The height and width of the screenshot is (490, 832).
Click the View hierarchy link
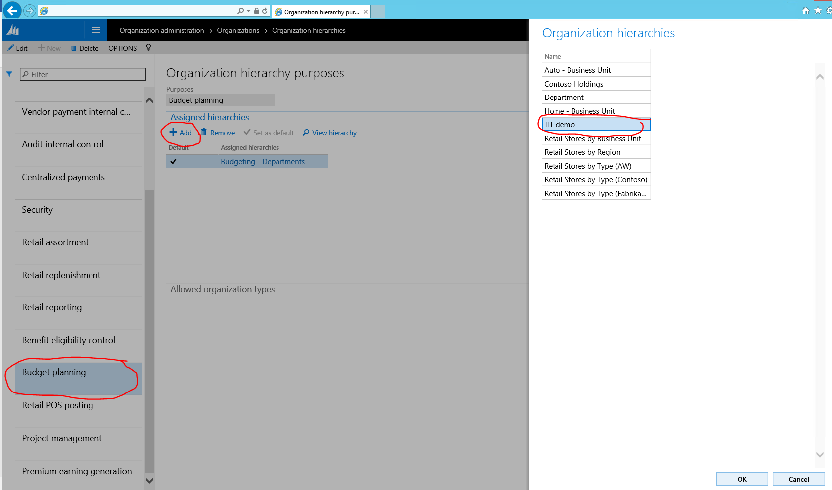click(330, 133)
